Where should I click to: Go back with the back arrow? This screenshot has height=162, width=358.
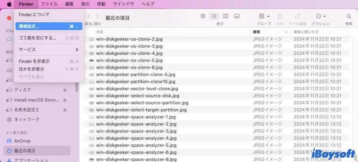(89, 16)
